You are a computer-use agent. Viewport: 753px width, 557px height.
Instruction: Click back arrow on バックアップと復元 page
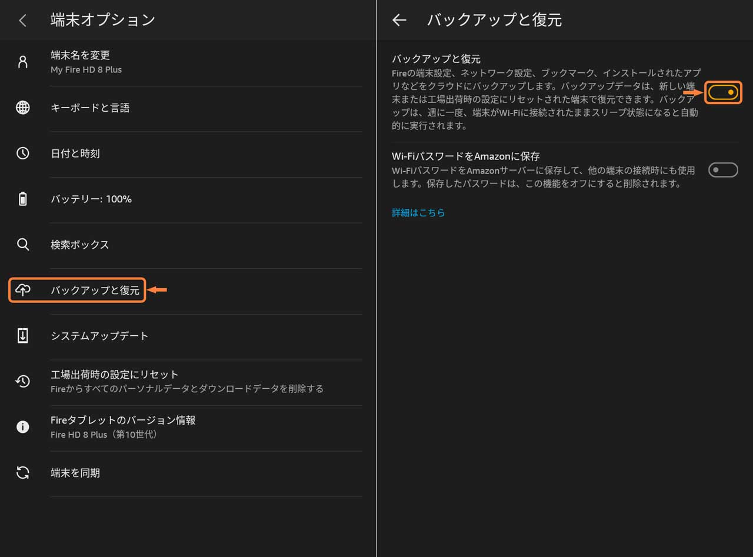[399, 20]
